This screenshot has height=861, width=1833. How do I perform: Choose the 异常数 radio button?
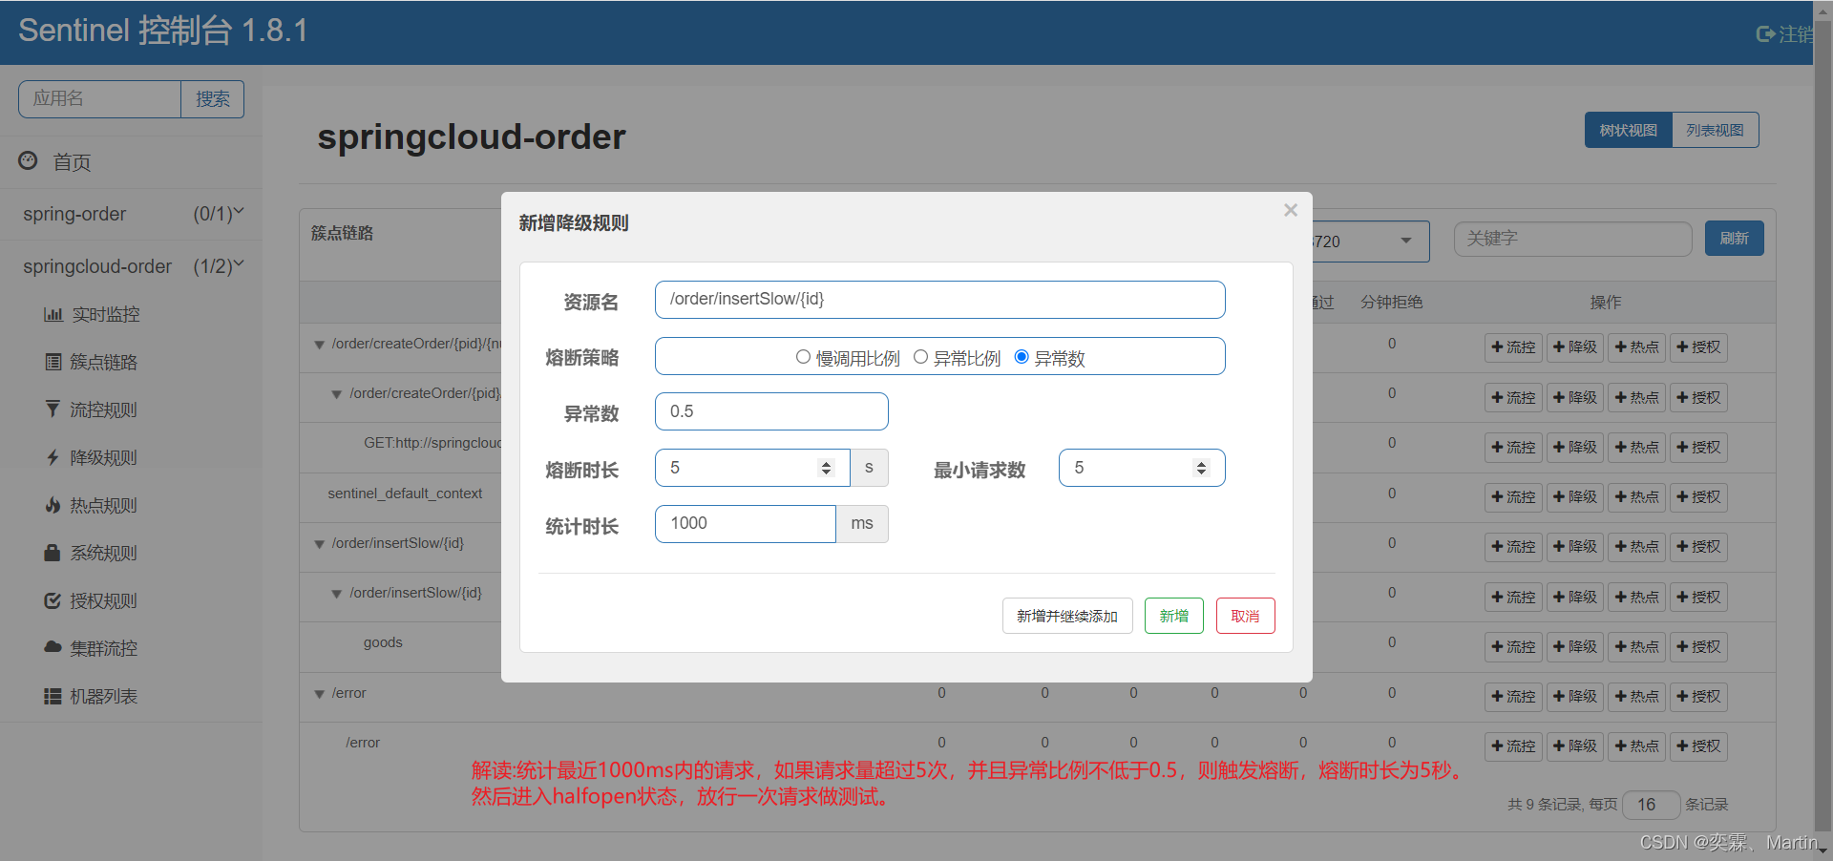(x=1022, y=357)
